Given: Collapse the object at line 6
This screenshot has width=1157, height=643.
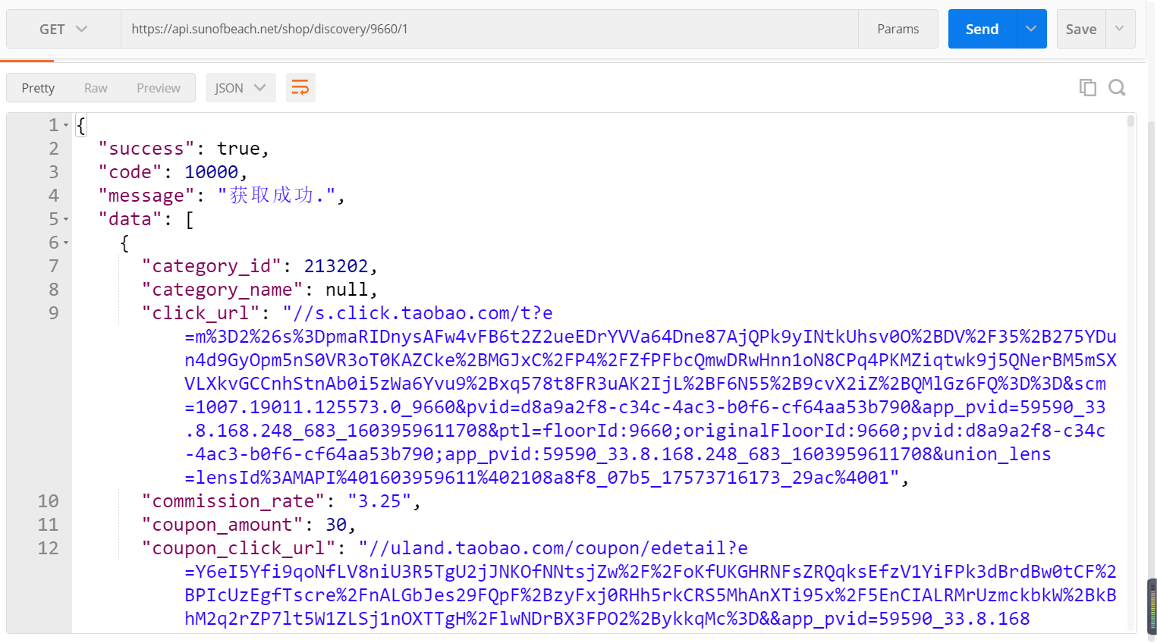Looking at the screenshot, I should coord(66,243).
